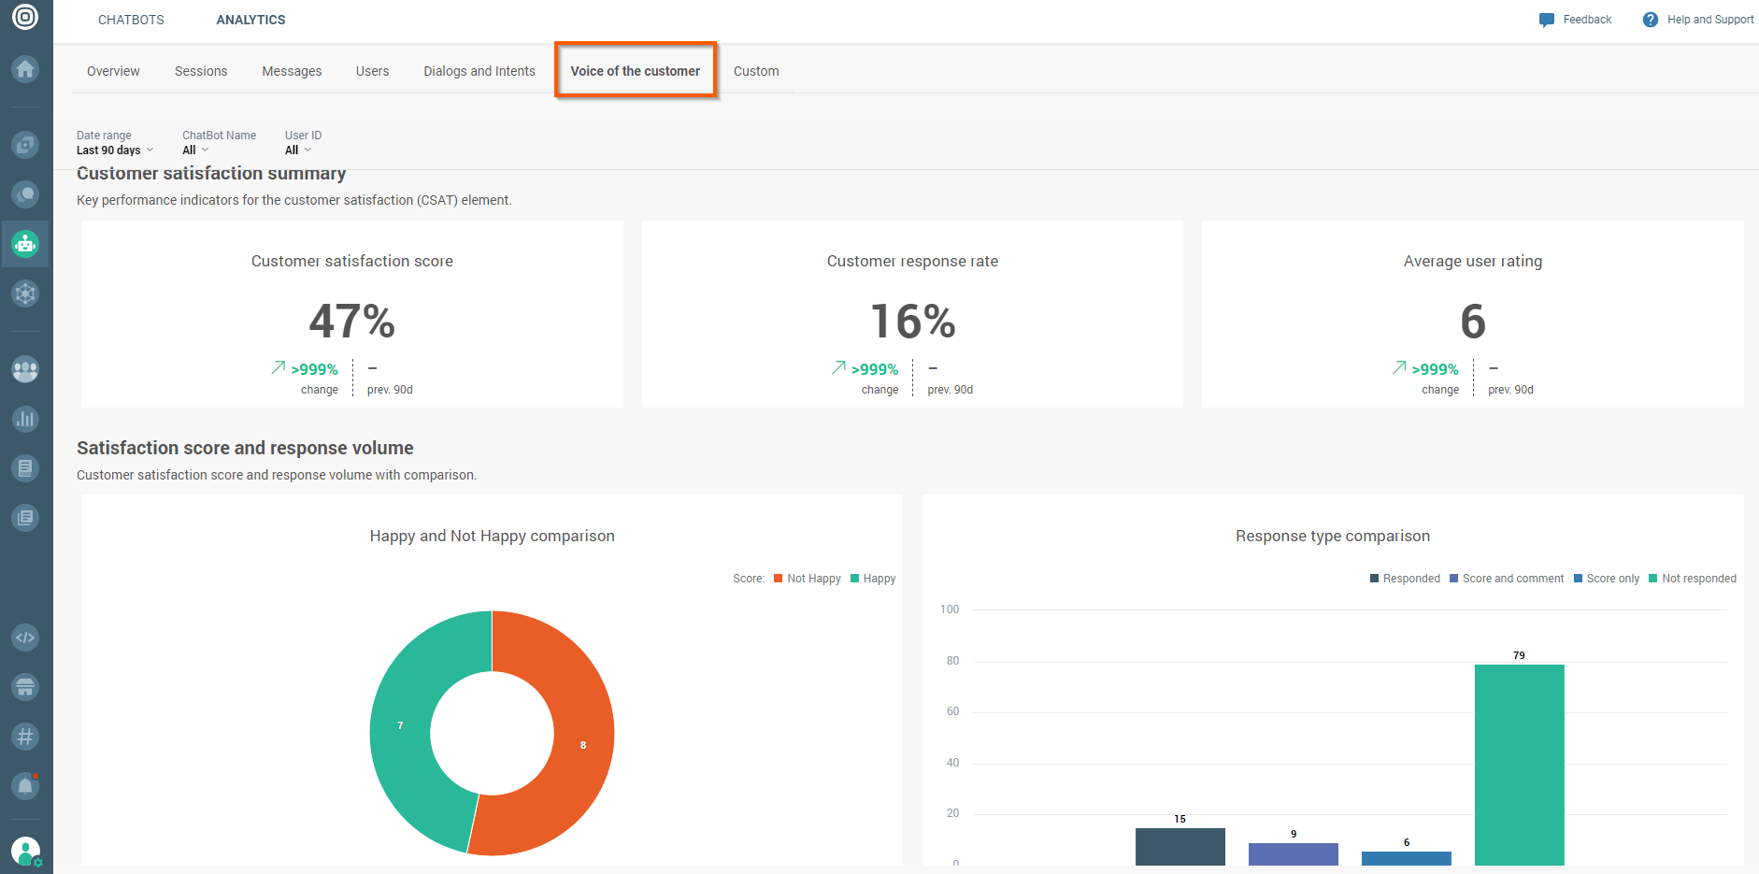Open Help and Support
Image resolution: width=1759 pixels, height=874 pixels.
(x=1699, y=19)
